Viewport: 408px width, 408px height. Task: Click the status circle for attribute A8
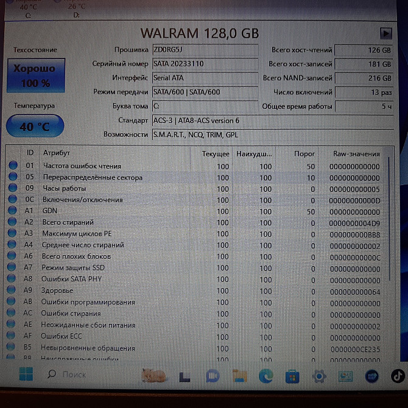point(11,278)
